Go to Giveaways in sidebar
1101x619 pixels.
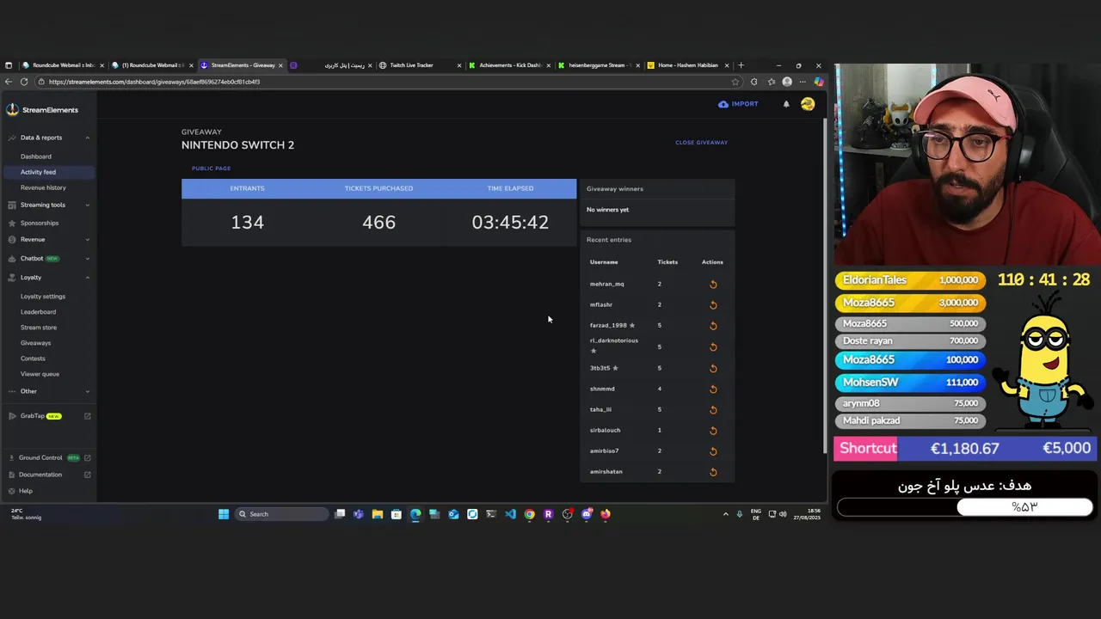35,343
